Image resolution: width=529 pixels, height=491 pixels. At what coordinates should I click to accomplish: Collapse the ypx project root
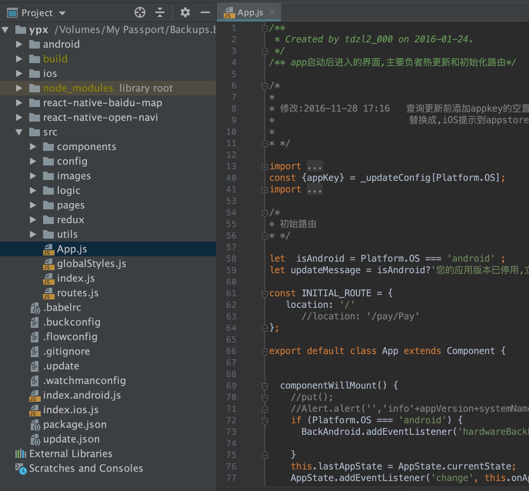[5, 30]
